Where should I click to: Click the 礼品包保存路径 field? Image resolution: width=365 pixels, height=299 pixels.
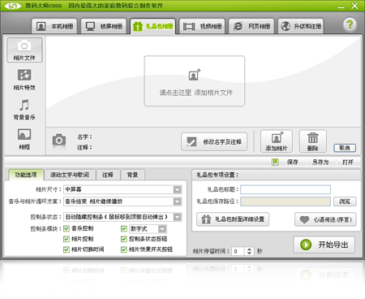pos(286,201)
